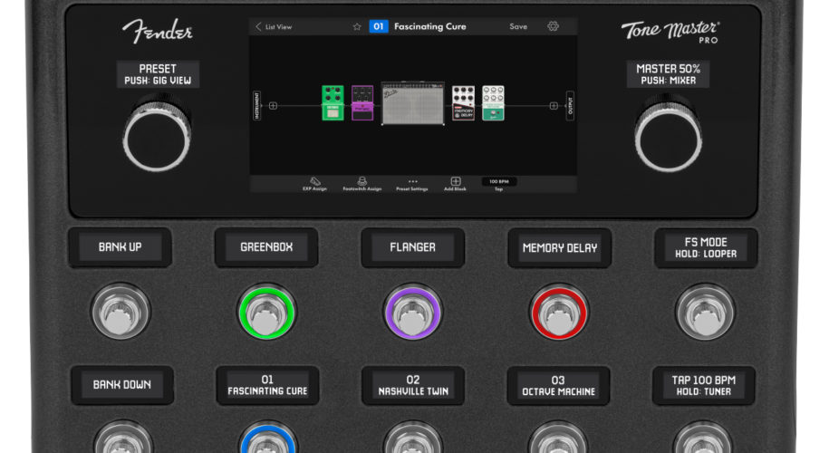Image resolution: width=829 pixels, height=453 pixels.
Task: Select the Memory Delay pedal in the chain
Action: coord(463,103)
